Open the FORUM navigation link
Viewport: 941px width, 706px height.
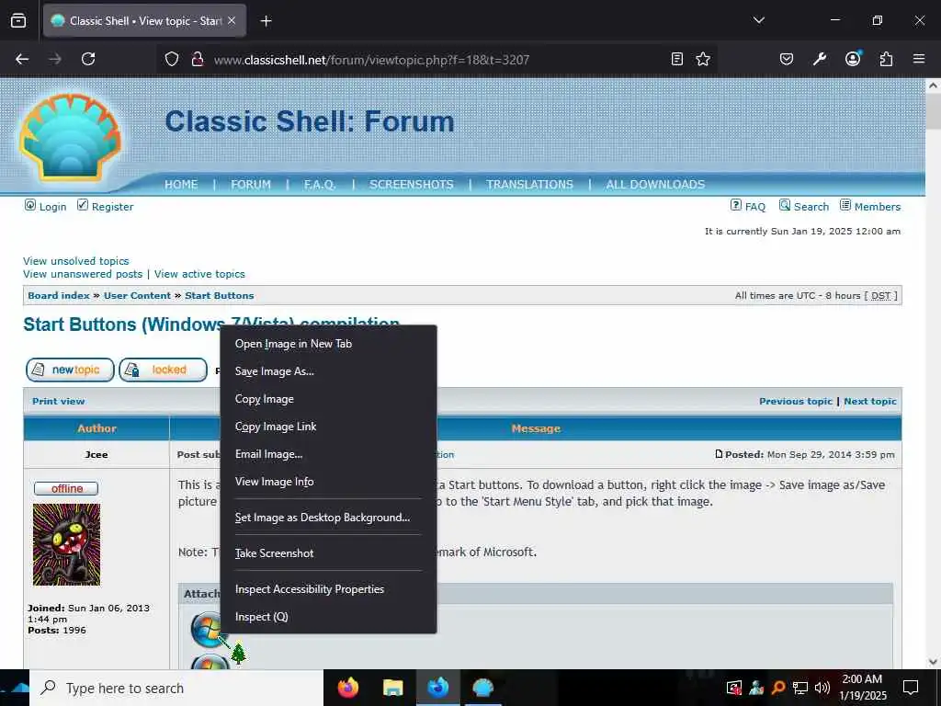(x=251, y=184)
